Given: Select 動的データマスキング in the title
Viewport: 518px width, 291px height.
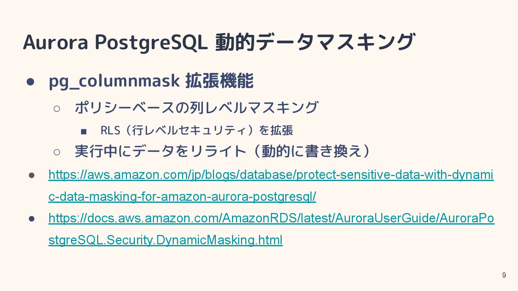Looking at the screenshot, I should [314, 42].
